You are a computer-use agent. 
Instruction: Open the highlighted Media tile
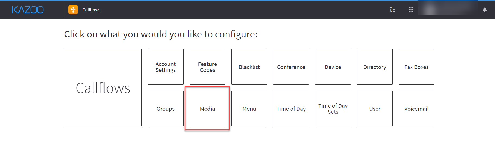point(207,109)
